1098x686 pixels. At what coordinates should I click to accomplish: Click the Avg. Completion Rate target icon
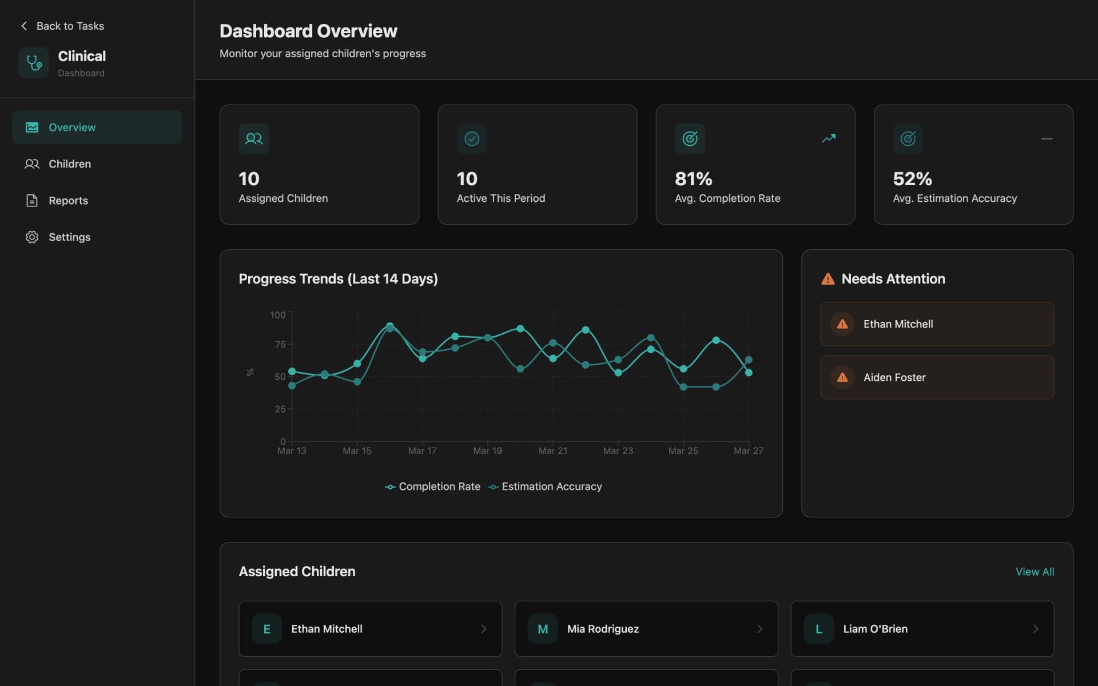[690, 139]
